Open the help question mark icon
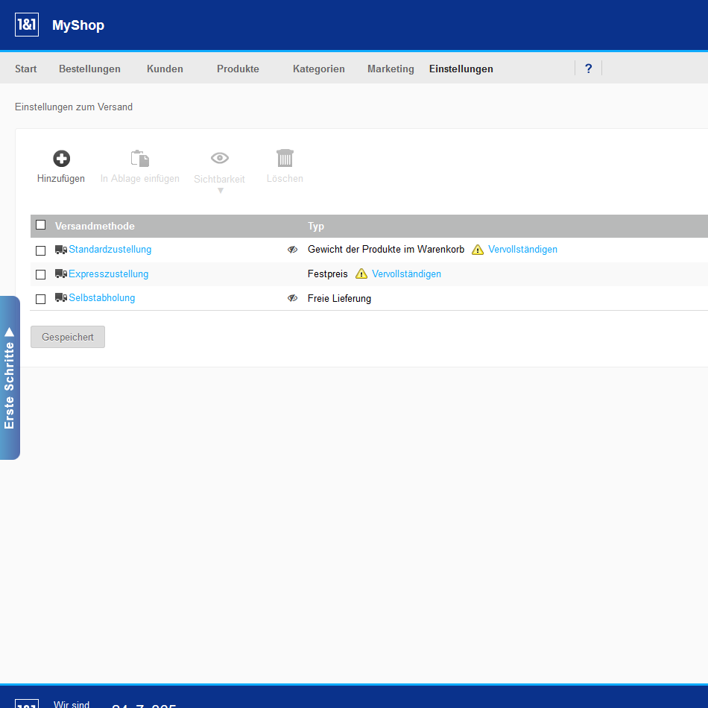 [588, 69]
